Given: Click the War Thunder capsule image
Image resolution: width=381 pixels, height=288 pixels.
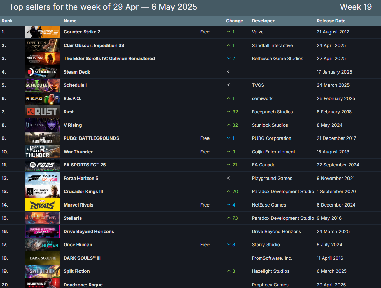Looking at the screenshot, I should pyautogui.click(x=42, y=152).
